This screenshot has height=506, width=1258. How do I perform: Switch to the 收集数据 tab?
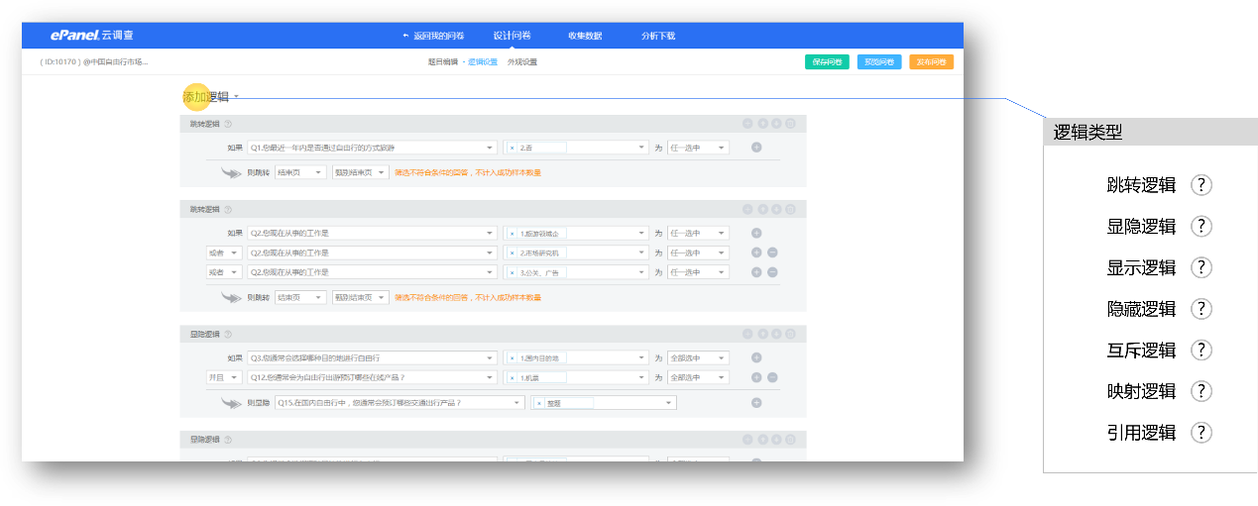585,36
